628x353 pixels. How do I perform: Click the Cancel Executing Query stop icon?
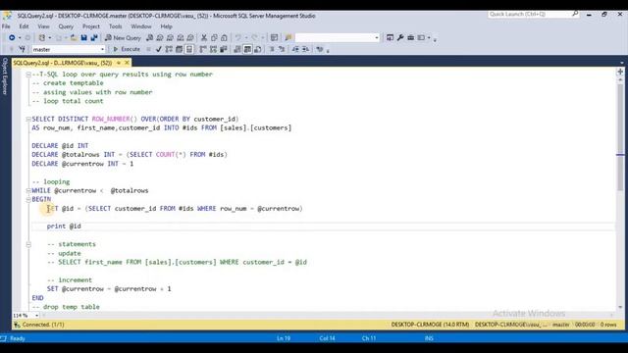148,49
